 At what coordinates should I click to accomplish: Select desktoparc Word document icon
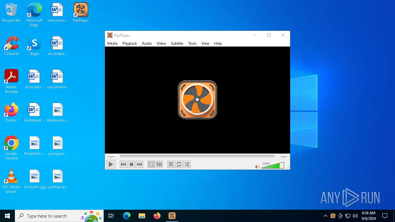(34, 113)
